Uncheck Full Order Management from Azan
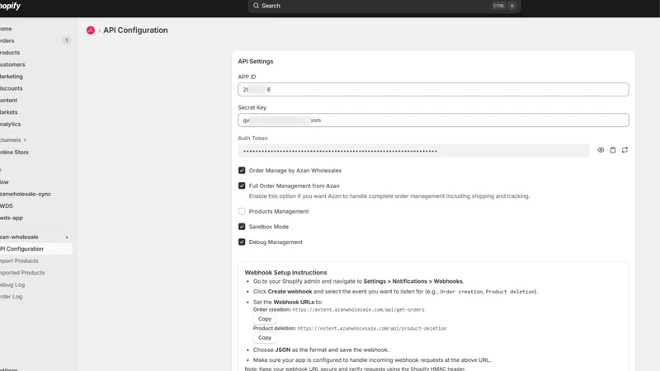Image resolution: width=660 pixels, height=371 pixels. pyautogui.click(x=242, y=185)
